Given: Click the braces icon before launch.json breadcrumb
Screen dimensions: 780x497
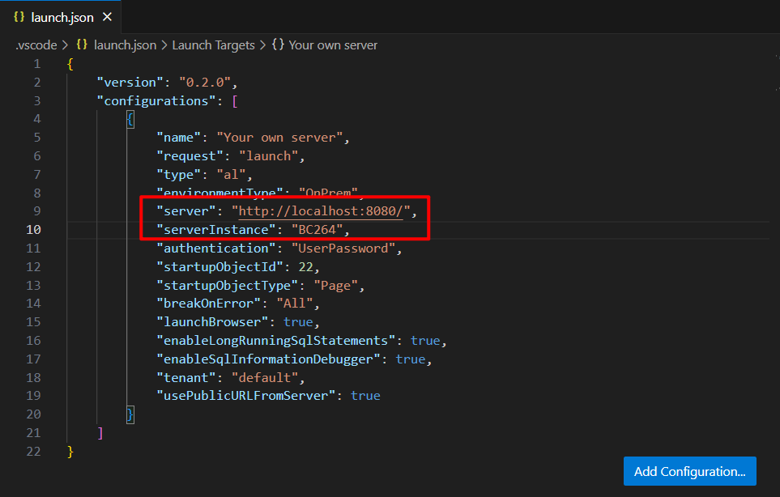Looking at the screenshot, I should 82,45.
